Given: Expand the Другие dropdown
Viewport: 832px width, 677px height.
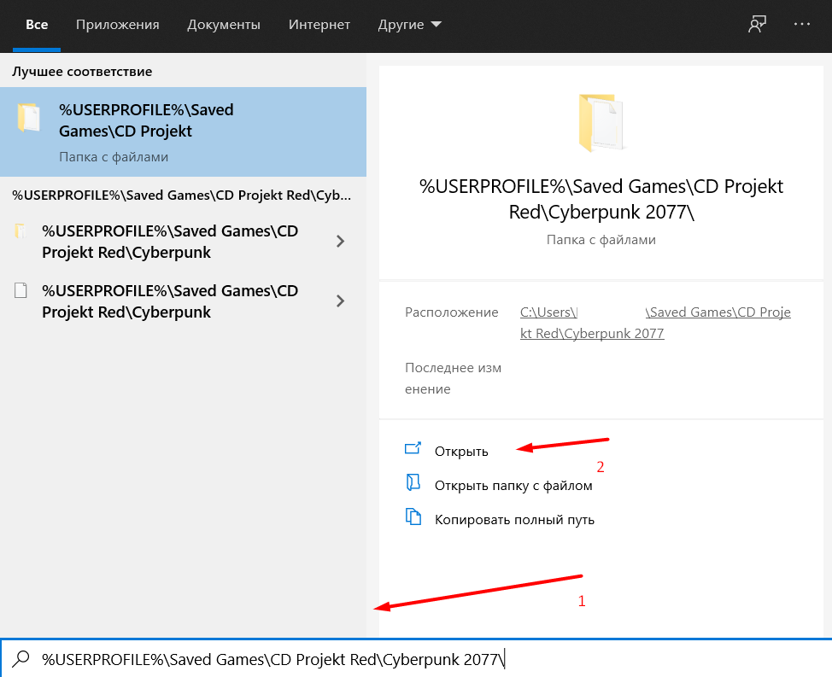Looking at the screenshot, I should pyautogui.click(x=409, y=25).
